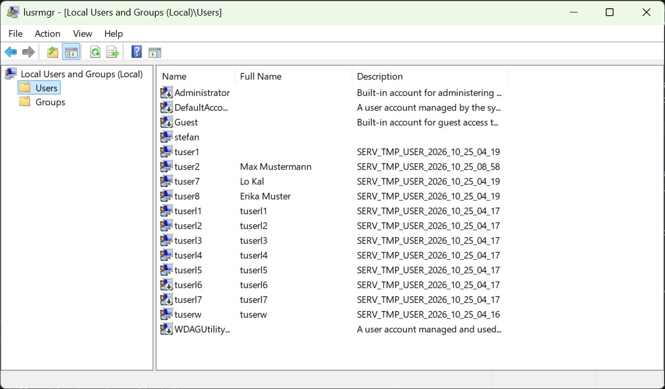Viewport: 665px width, 389px height.
Task: Open Help via the question mark toolbar icon
Action: (137, 52)
